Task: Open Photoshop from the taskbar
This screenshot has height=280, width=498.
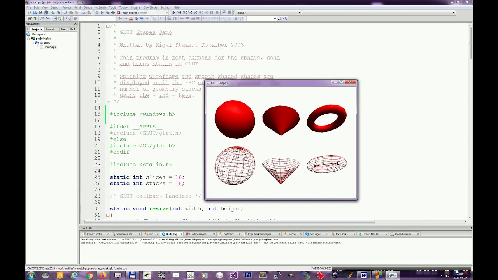Action: click(248, 275)
